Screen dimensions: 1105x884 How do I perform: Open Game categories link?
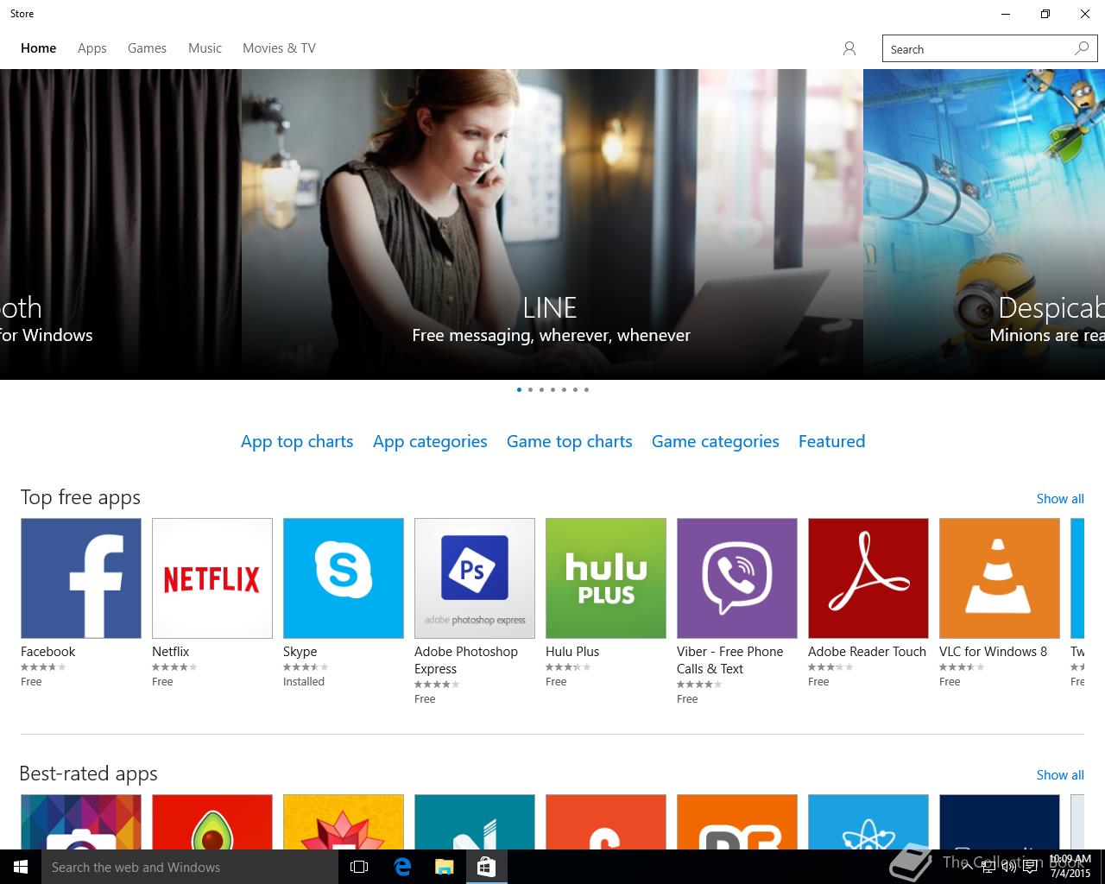[715, 441]
